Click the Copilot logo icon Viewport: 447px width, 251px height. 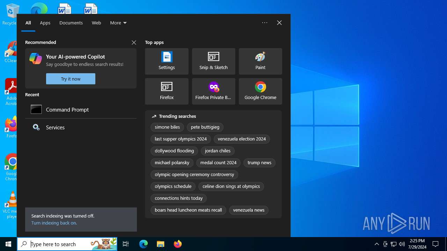[x=36, y=59]
